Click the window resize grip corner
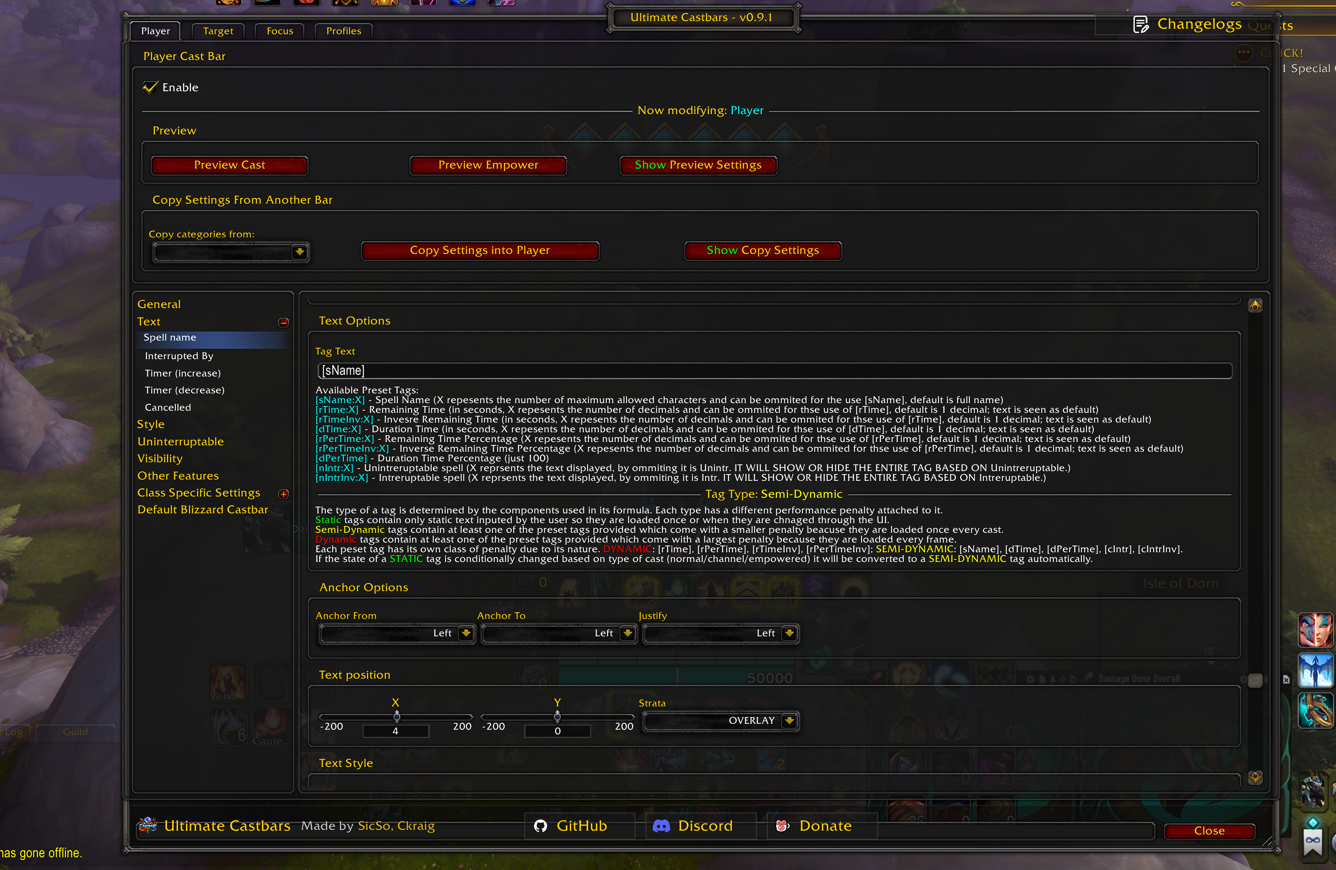1336x870 pixels. click(x=1268, y=841)
